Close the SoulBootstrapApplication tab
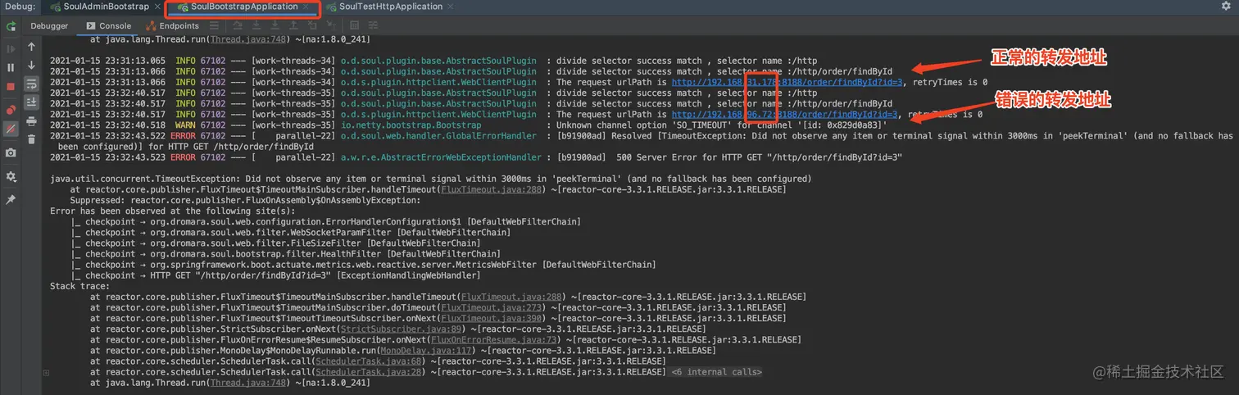Screen dimensions: 1239x395 click(x=305, y=7)
